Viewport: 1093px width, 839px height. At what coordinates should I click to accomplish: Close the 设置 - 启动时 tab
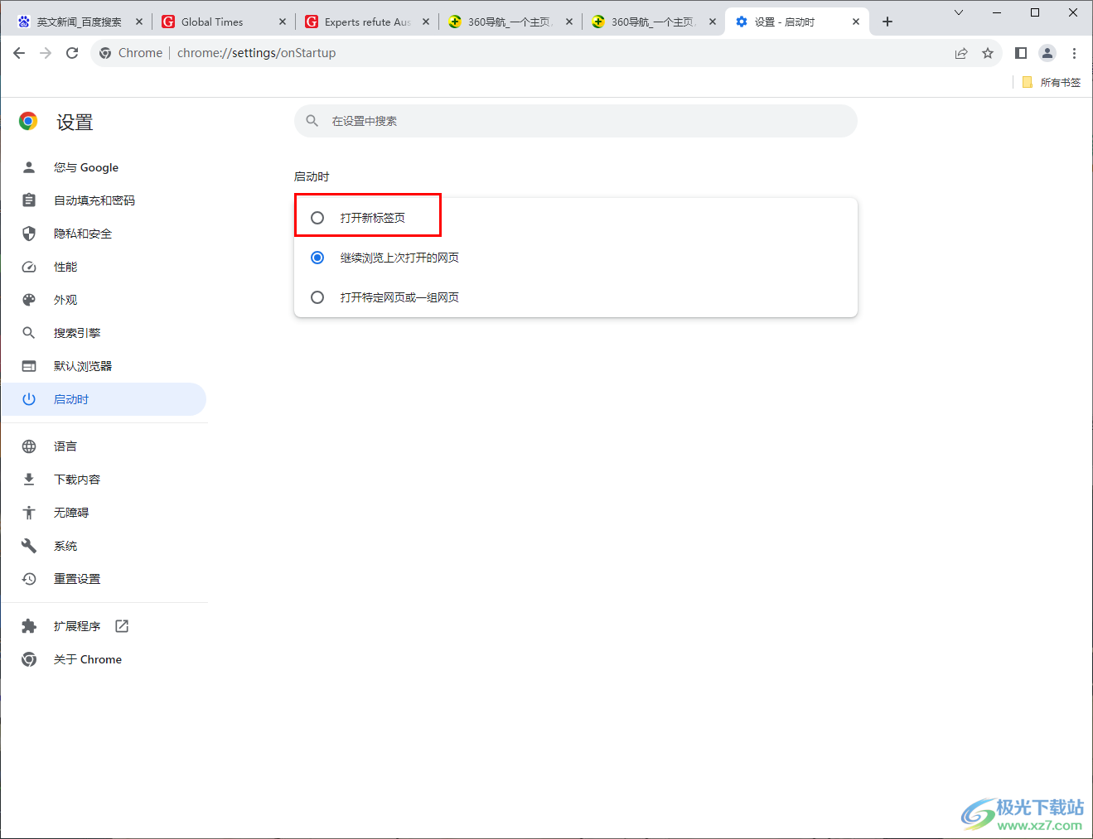856,22
